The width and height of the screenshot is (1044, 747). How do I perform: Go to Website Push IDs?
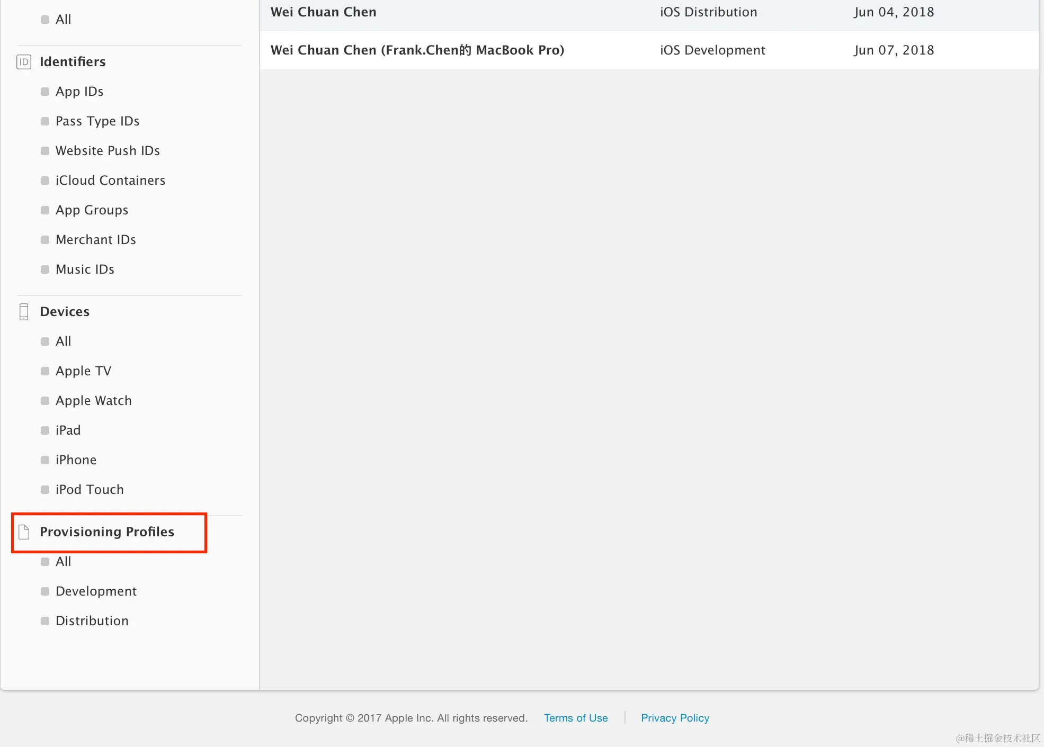pos(108,151)
